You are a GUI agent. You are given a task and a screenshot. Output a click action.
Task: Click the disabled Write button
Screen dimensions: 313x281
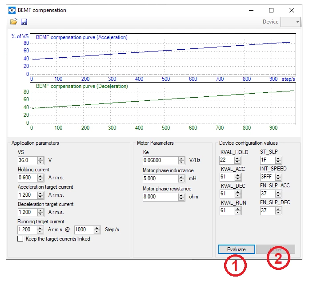coord(276,249)
